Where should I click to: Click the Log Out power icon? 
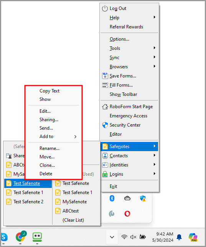point(105,8)
